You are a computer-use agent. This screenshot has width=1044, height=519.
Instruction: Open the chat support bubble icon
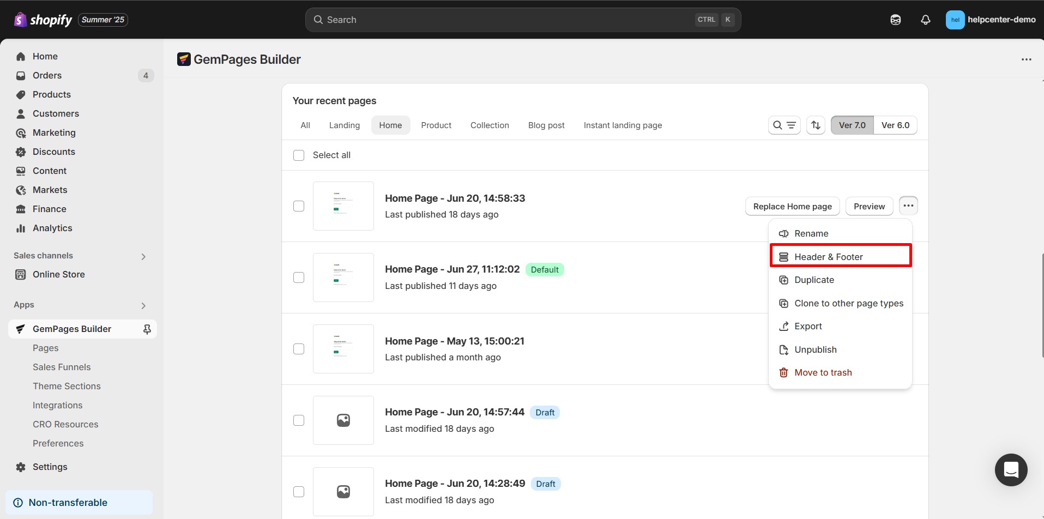pos(1011,469)
